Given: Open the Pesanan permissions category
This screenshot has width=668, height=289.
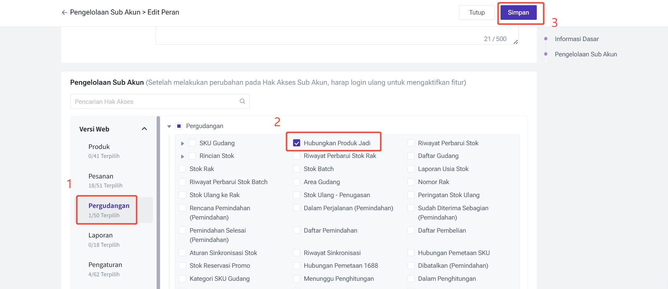Looking at the screenshot, I should (x=101, y=176).
